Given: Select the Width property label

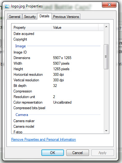Looking at the screenshot, I should 18,63.
